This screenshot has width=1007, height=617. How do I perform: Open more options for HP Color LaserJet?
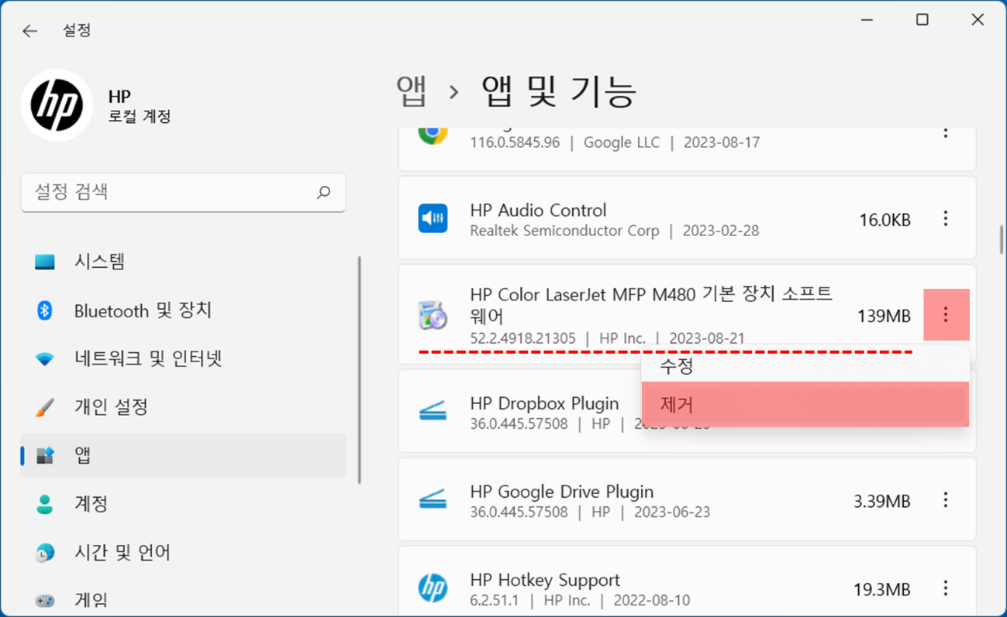(x=946, y=314)
